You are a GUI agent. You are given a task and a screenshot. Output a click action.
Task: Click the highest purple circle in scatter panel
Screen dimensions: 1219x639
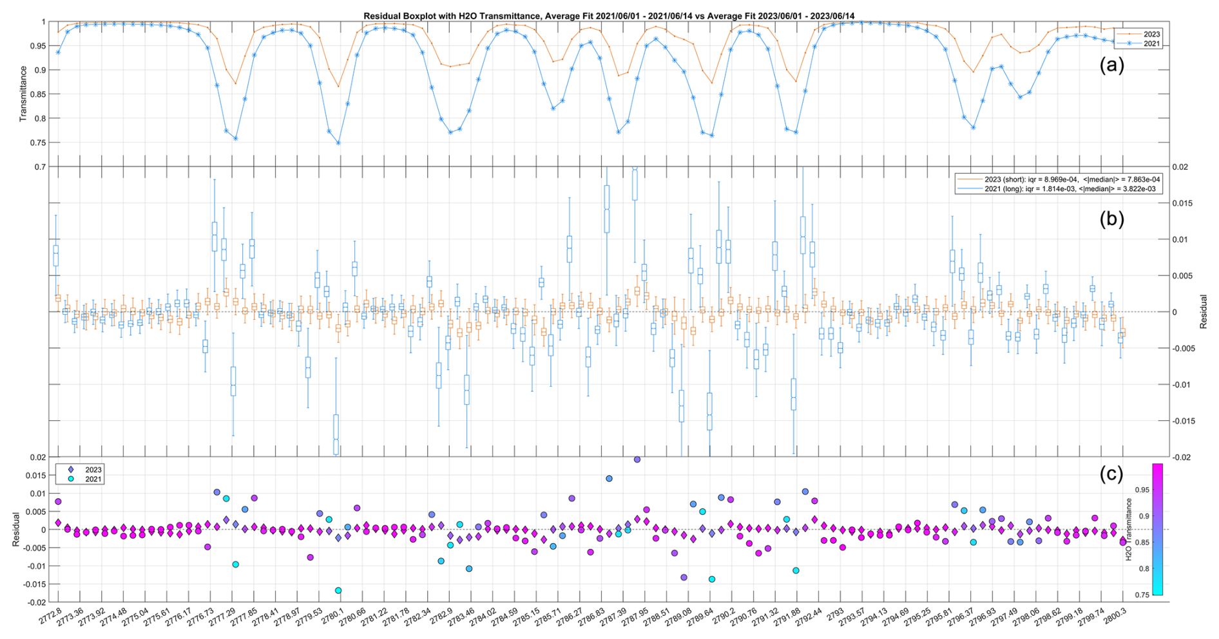coord(637,459)
